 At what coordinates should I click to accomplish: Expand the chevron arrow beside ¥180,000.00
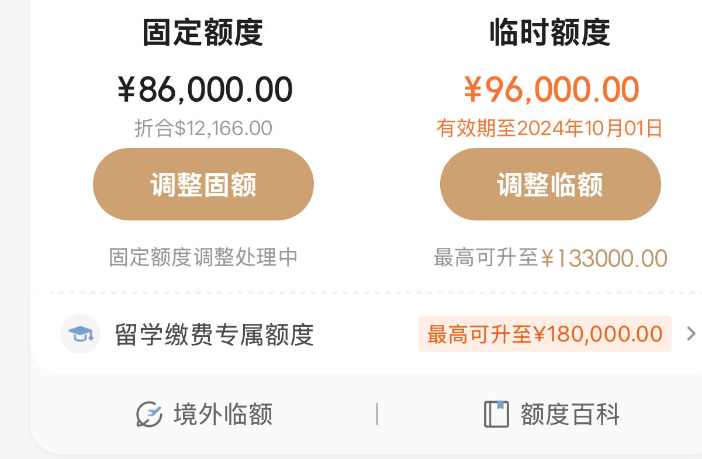tap(691, 334)
